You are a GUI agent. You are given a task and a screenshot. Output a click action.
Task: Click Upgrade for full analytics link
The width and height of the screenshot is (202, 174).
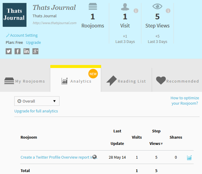click(36, 111)
